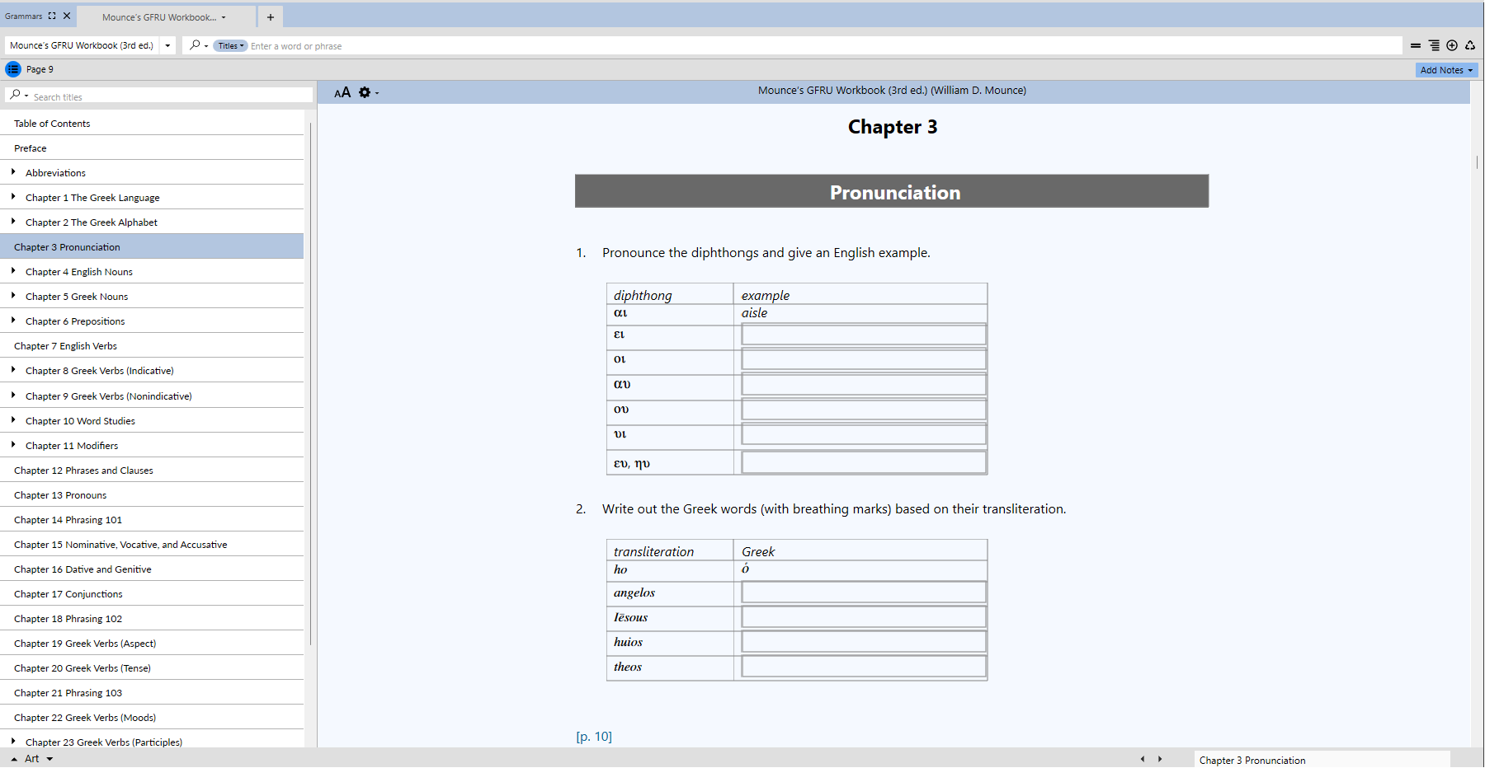Click the magnifier icon in the Search titles box
The image size is (1485, 768).
[x=15, y=96]
